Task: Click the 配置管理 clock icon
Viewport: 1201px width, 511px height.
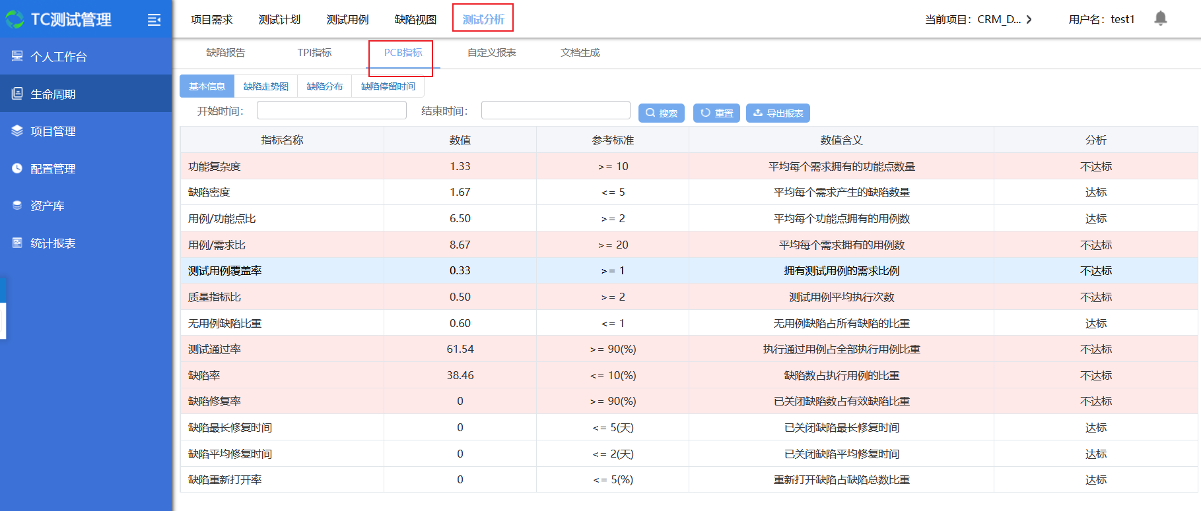Action: (17, 168)
